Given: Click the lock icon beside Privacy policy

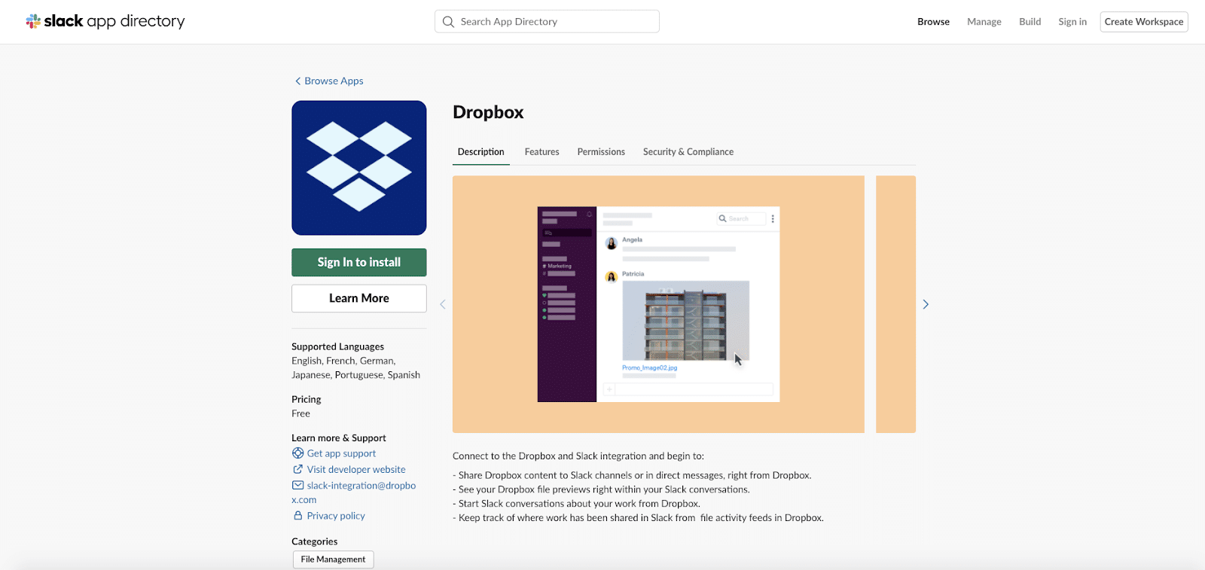Looking at the screenshot, I should 298,516.
